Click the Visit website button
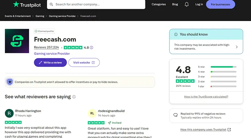Image resolution: width=251 pixels, height=138 pixels. tap(84, 62)
